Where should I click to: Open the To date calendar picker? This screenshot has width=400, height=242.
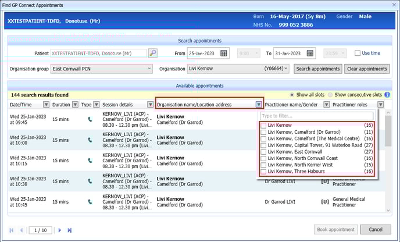click(x=310, y=53)
